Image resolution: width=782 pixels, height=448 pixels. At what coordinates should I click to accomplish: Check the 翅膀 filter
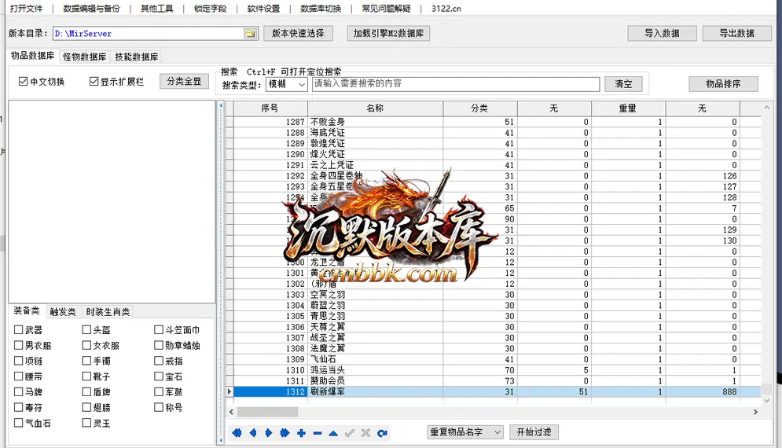86,407
